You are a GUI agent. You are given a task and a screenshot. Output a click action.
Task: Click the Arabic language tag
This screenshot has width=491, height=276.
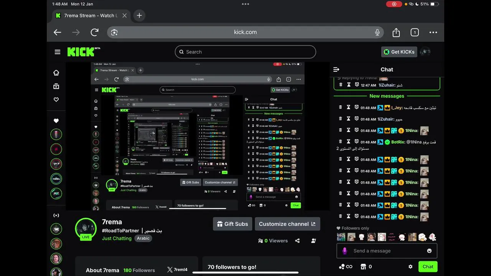(143, 238)
